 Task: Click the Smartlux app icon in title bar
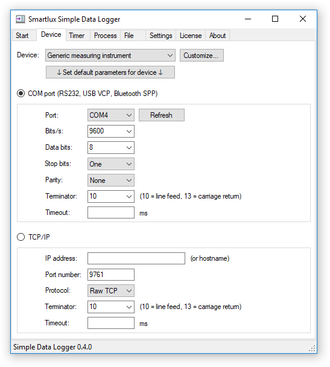tap(21, 19)
